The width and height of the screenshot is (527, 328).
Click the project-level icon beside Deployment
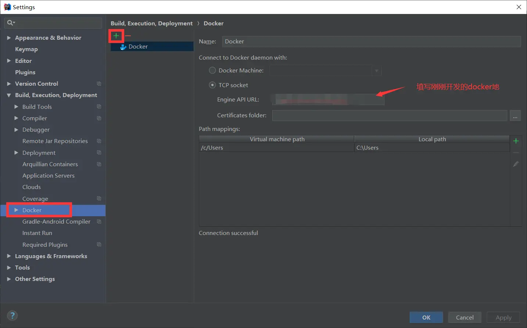(x=99, y=153)
